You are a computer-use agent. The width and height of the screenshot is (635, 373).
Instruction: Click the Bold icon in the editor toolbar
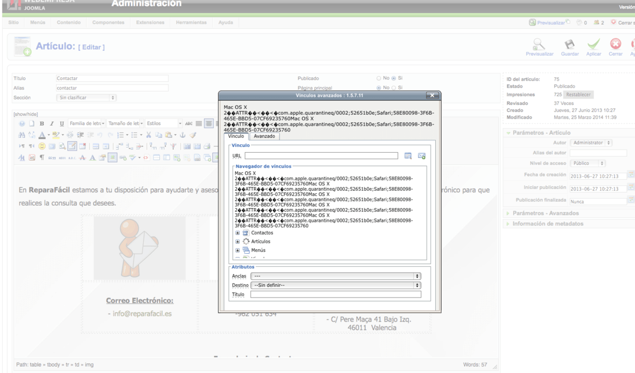tap(42, 123)
